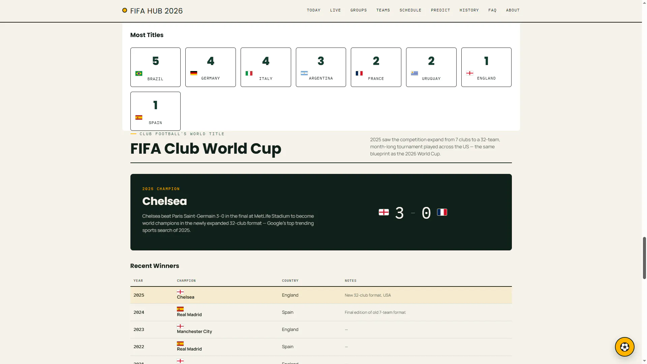Open the TODAY nav item

tap(314, 10)
